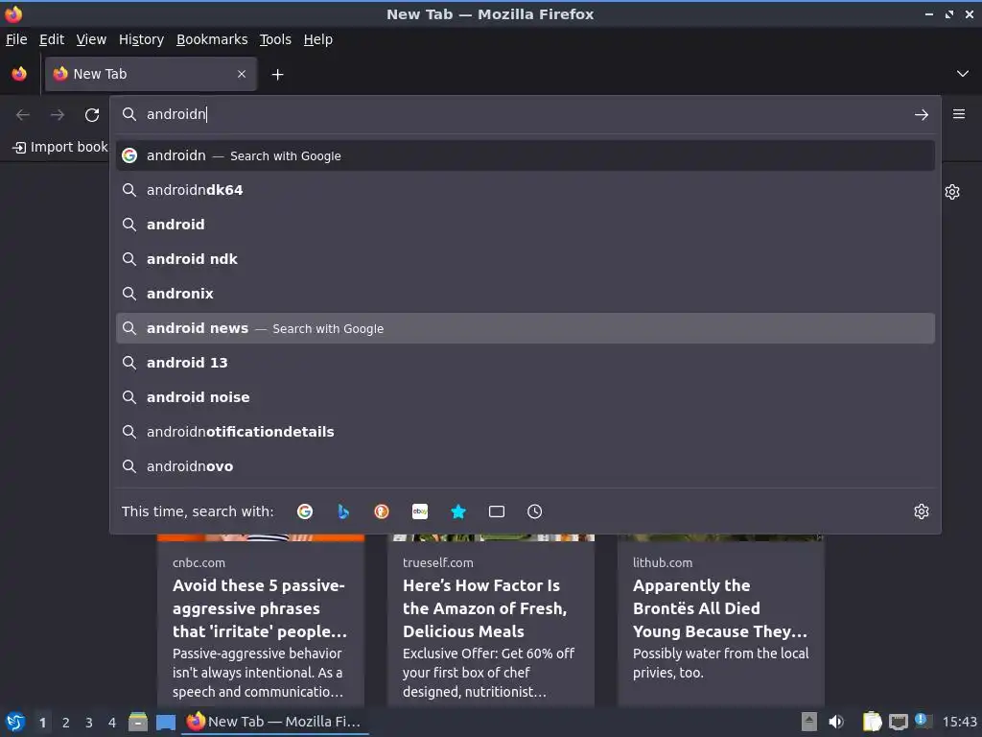The image size is (982, 737).
Task: Open the Firefox application hamburger menu
Action: tap(959, 114)
